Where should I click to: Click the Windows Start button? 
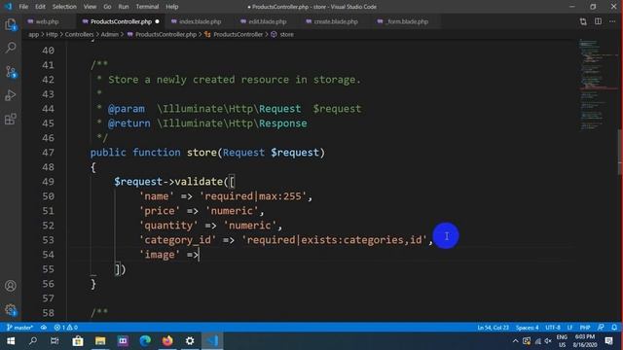coord(11,341)
